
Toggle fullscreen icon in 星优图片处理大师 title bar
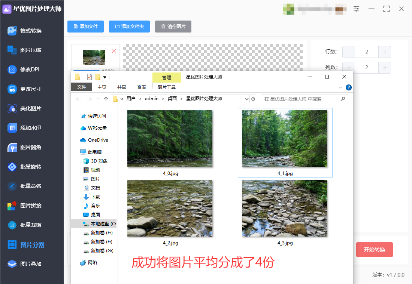[387, 9]
